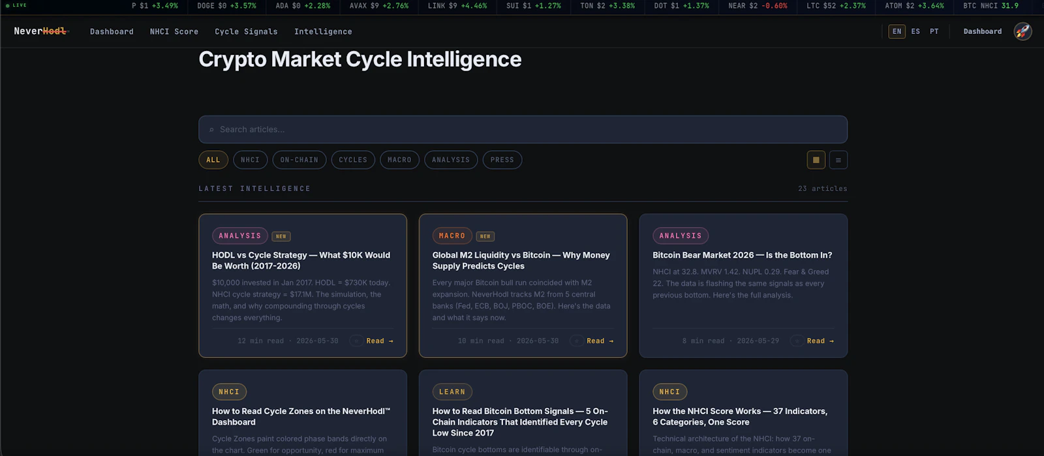Click the '23 articles' count
The image size is (1044, 456).
pyautogui.click(x=823, y=189)
